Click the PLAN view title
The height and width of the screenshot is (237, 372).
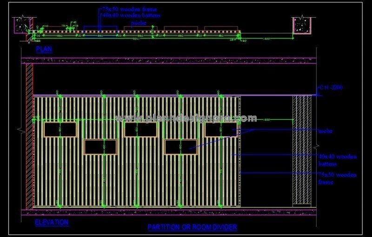(43, 47)
